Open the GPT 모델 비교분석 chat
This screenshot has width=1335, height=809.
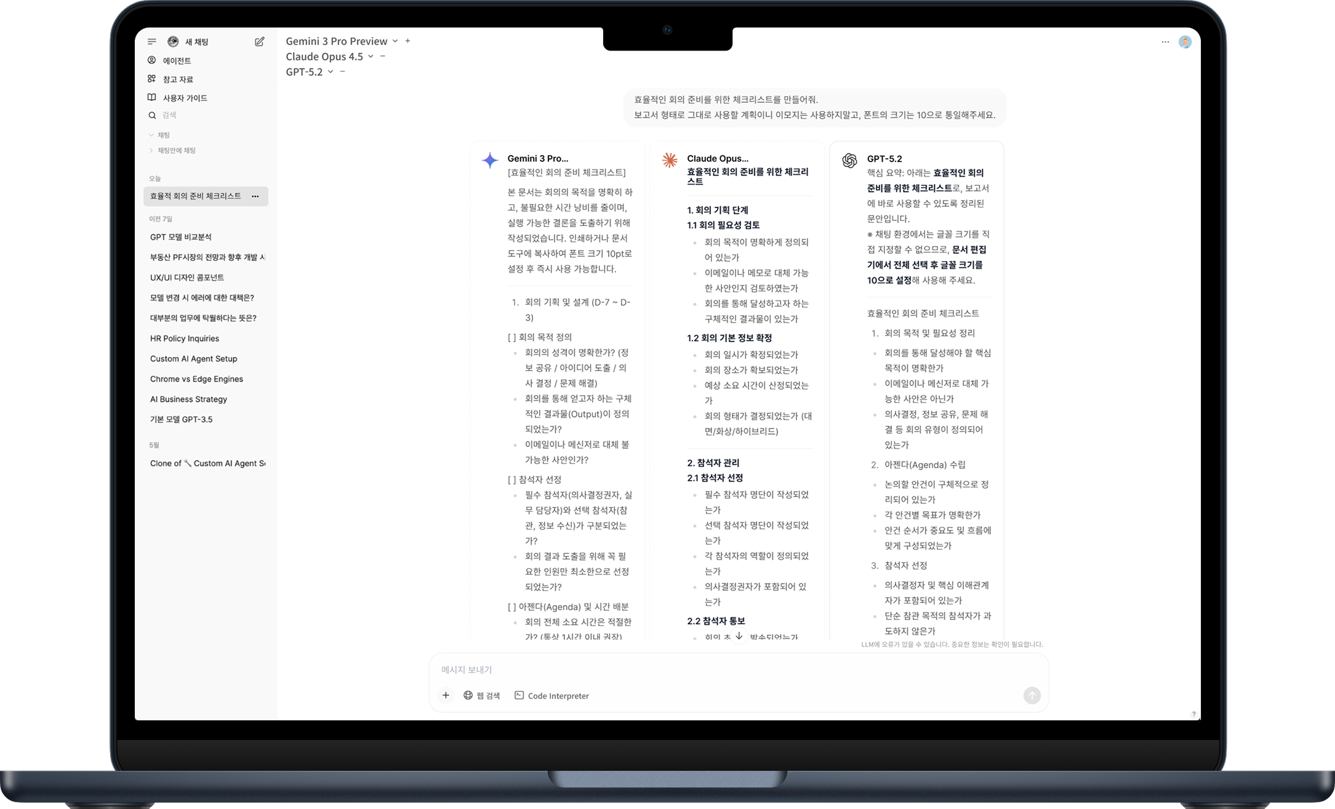point(181,237)
